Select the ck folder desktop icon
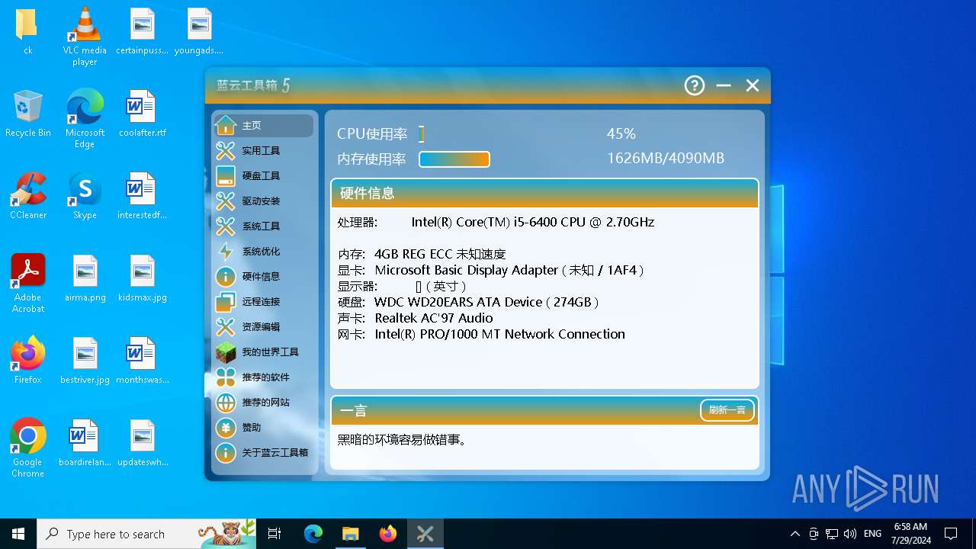 coord(27,32)
